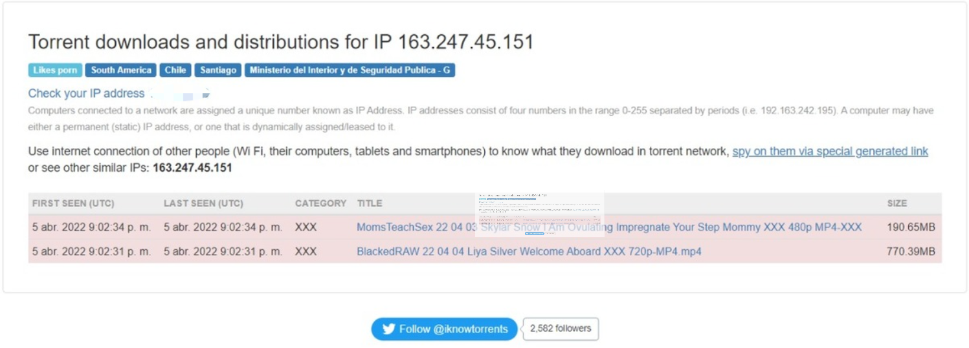The width and height of the screenshot is (969, 348).
Task: Click the Twitter bird icon on Follow button
Action: point(388,329)
